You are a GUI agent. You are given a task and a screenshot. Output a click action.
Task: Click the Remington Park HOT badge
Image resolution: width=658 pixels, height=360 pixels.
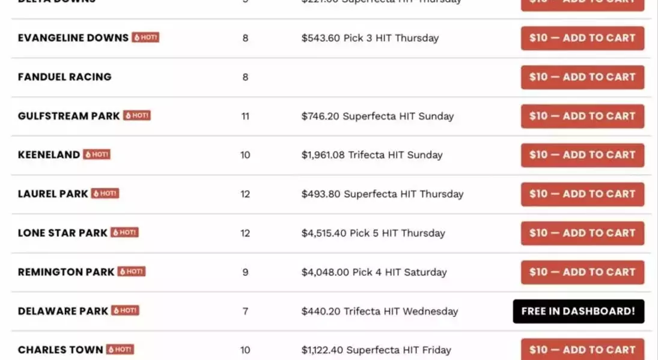click(x=132, y=271)
